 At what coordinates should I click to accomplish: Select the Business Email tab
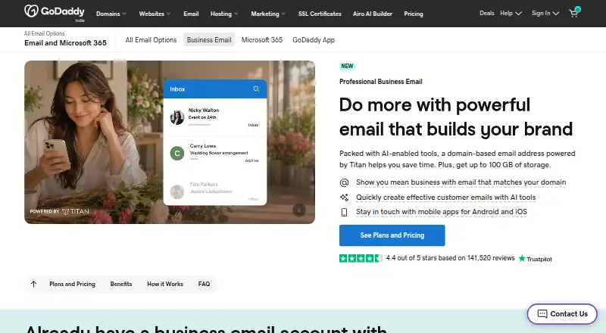click(209, 40)
